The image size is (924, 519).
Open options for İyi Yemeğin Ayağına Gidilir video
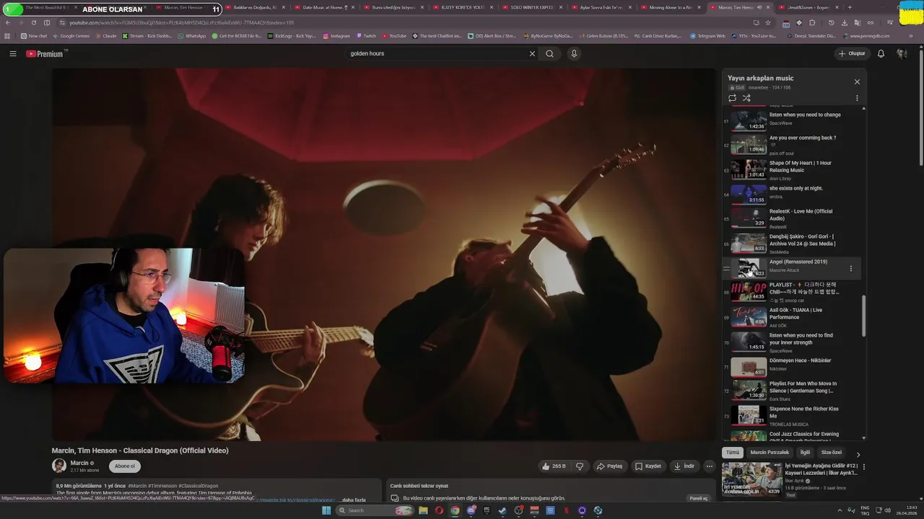click(x=863, y=467)
